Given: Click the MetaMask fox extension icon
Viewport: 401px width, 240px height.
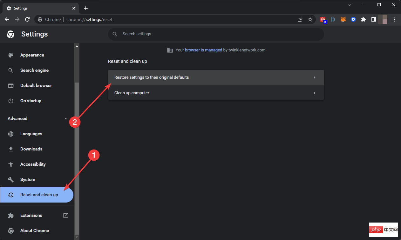Looking at the screenshot, I should 343,19.
